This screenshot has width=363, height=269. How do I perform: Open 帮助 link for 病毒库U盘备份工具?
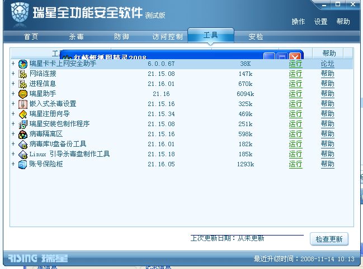[x=328, y=144]
